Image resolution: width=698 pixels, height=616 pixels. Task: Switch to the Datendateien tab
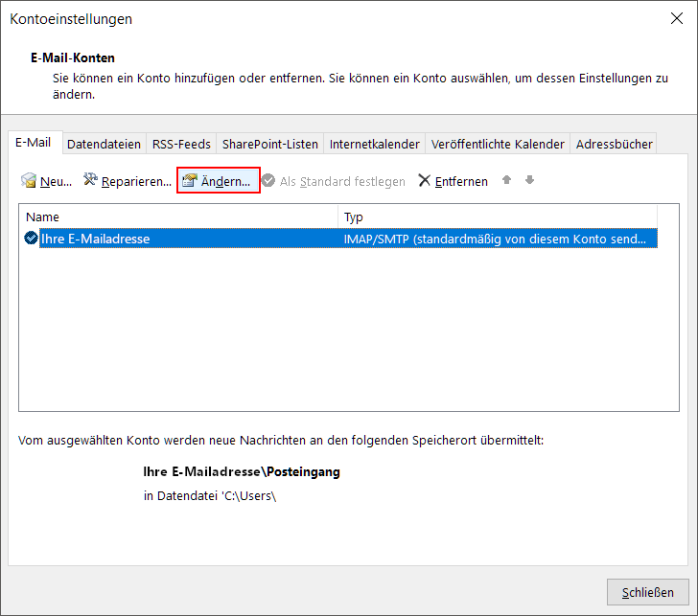(104, 144)
